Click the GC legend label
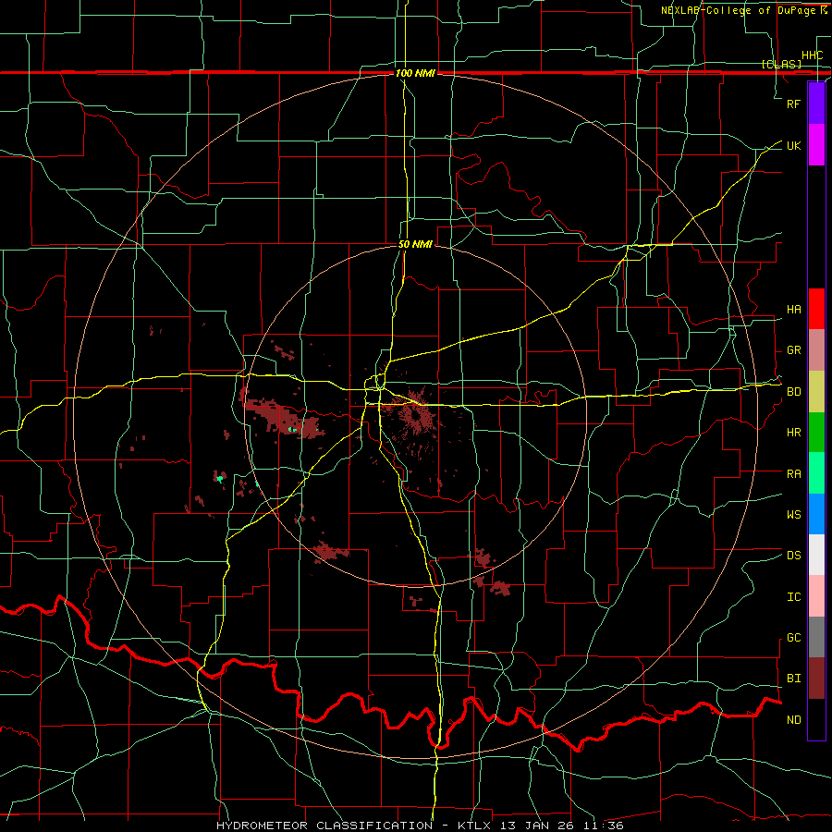This screenshot has height=832, width=832. [x=793, y=638]
